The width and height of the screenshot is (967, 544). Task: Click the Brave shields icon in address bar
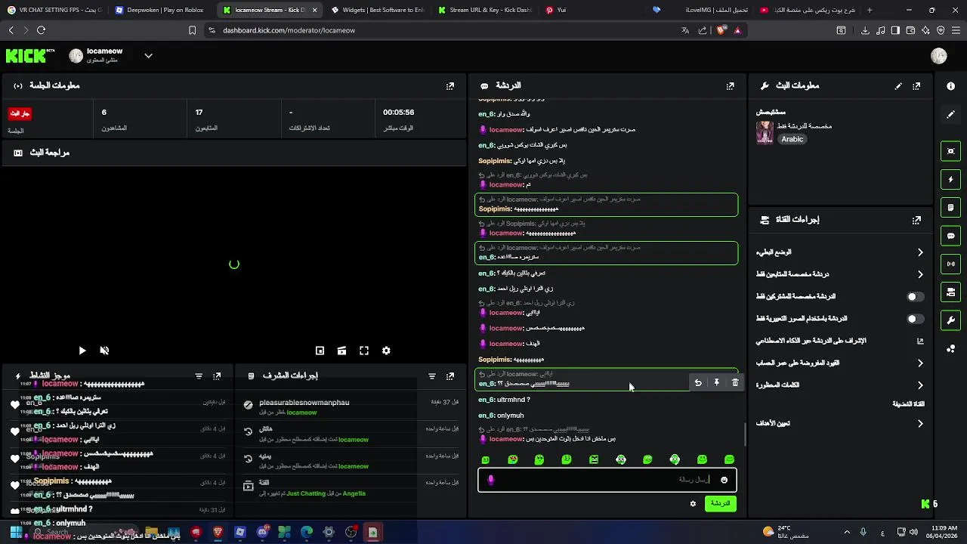[721, 30]
